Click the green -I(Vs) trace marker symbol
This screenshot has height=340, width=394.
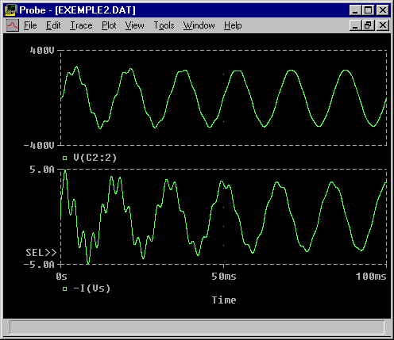(x=65, y=288)
